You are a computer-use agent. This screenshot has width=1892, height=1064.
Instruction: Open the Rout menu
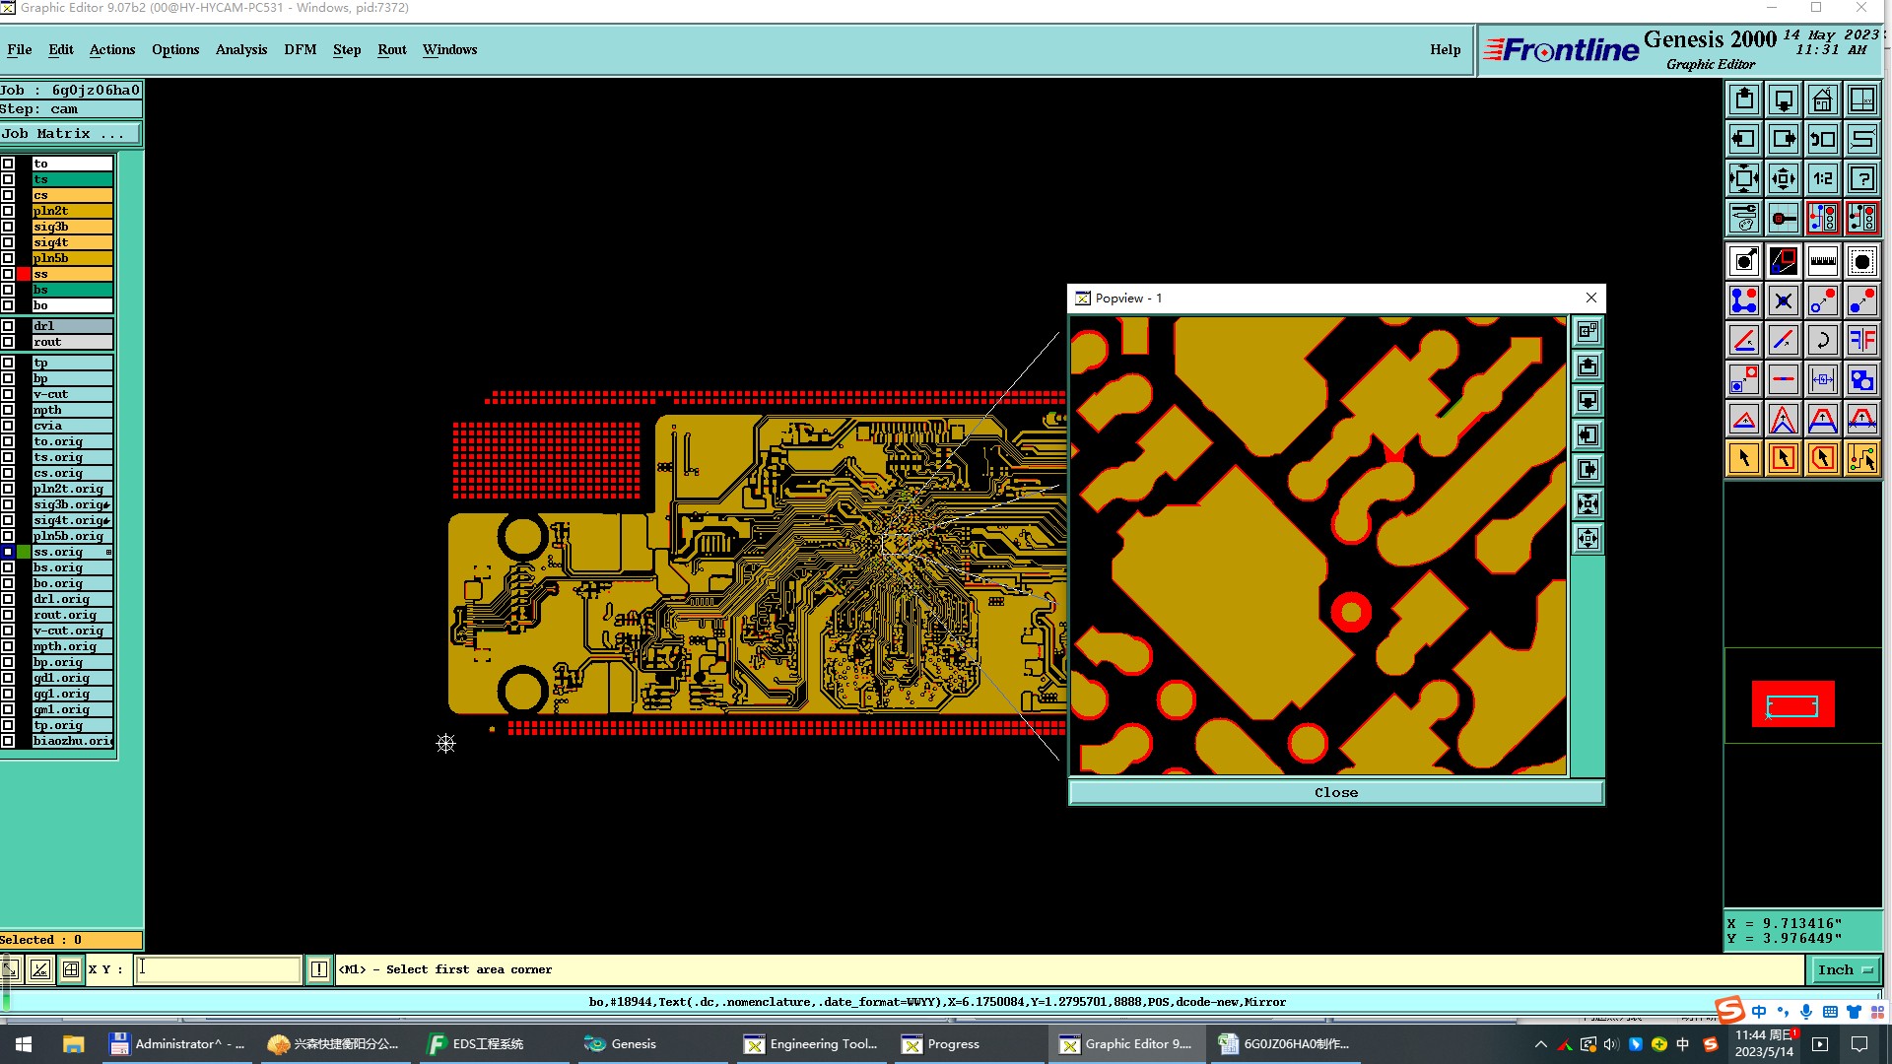[392, 49]
